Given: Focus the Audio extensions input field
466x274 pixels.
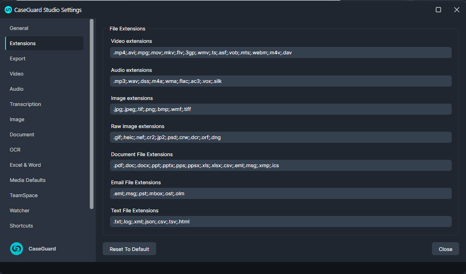Looking at the screenshot, I should (x=280, y=81).
